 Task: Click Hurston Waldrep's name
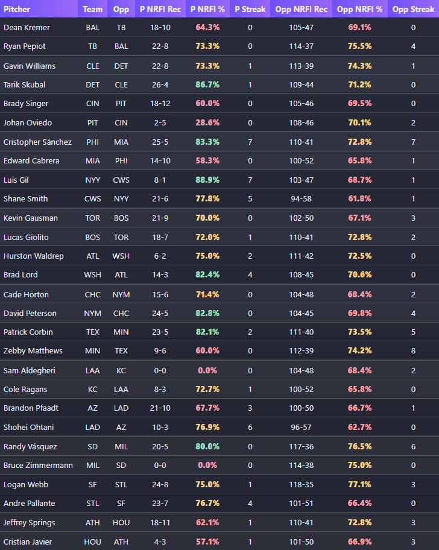(x=34, y=256)
